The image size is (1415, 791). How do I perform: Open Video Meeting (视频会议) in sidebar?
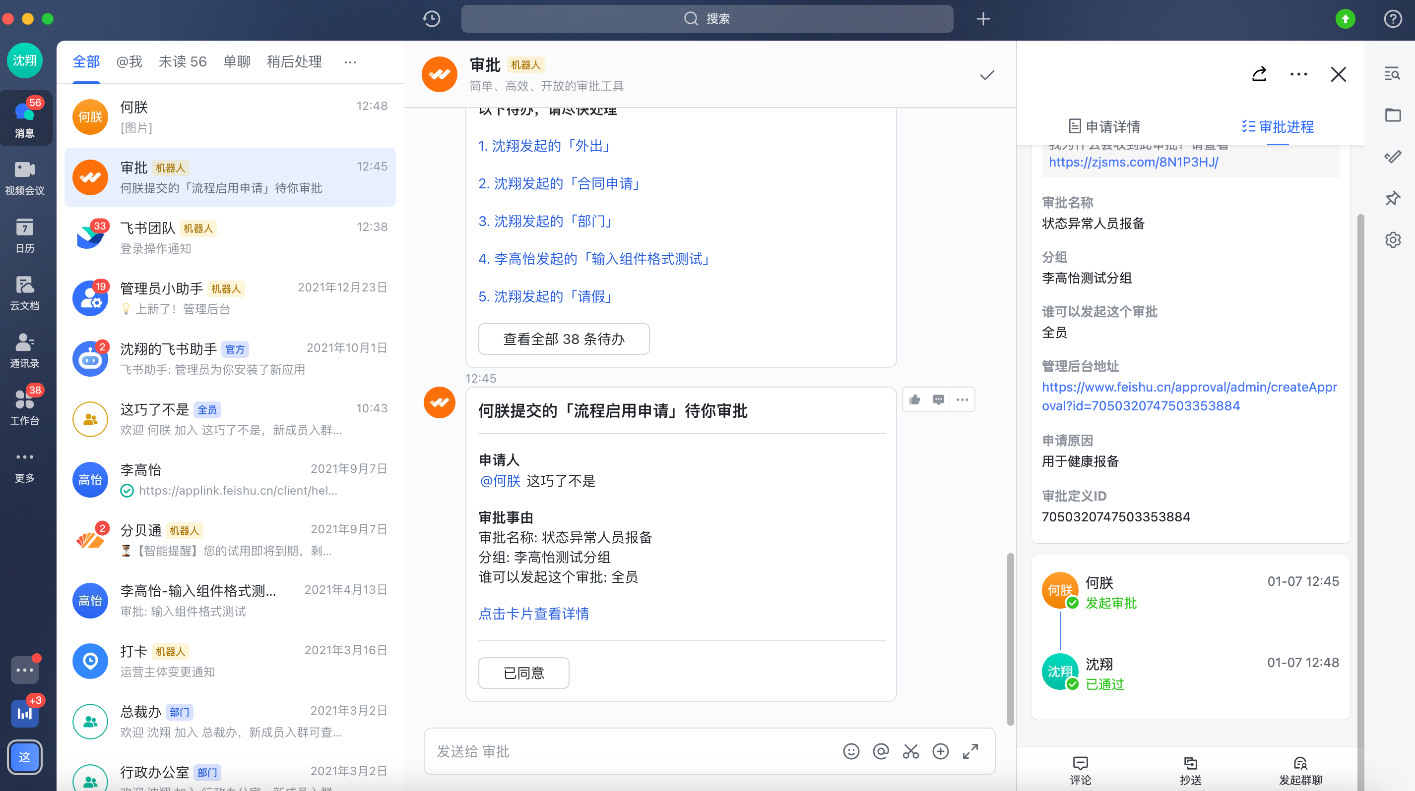click(25, 177)
